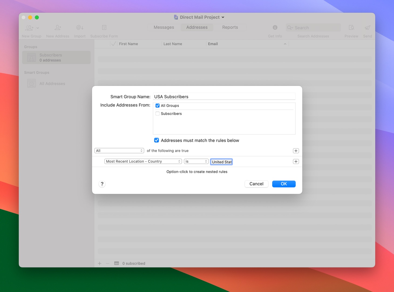Image resolution: width=394 pixels, height=292 pixels.
Task: Toggle Addresses must match the rules checkbox
Action: point(157,140)
